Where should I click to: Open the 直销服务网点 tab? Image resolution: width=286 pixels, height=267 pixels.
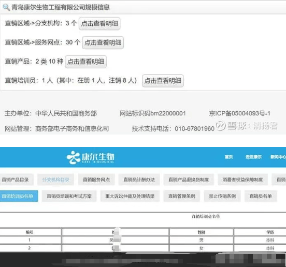pyautogui.click(x=96, y=180)
